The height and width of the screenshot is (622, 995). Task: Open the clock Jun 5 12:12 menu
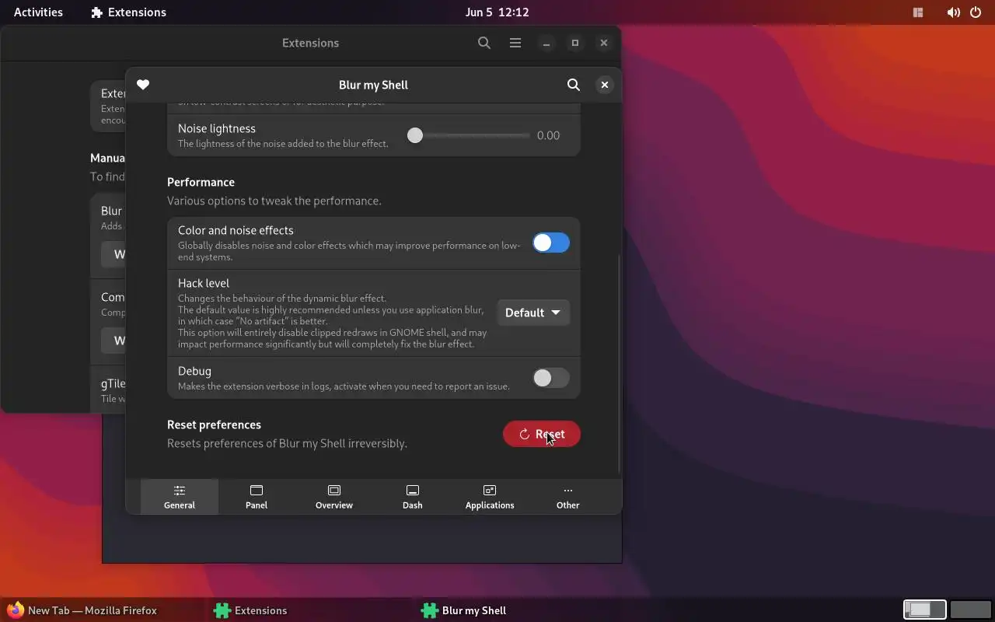click(x=497, y=12)
